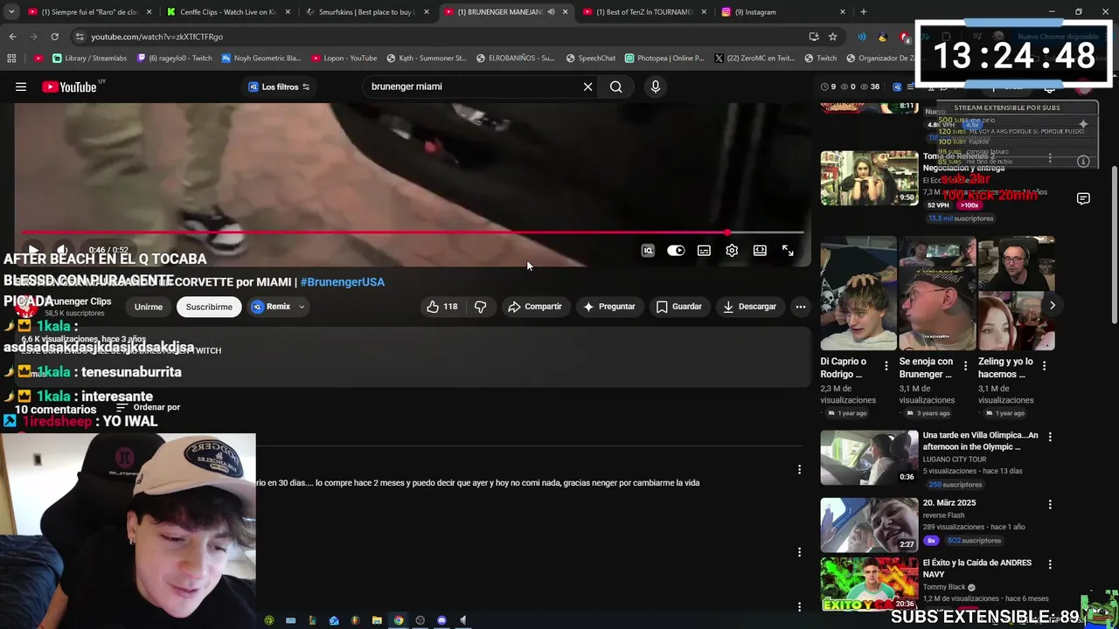Start voice search with the microphone icon
The image size is (1119, 629).
655,86
